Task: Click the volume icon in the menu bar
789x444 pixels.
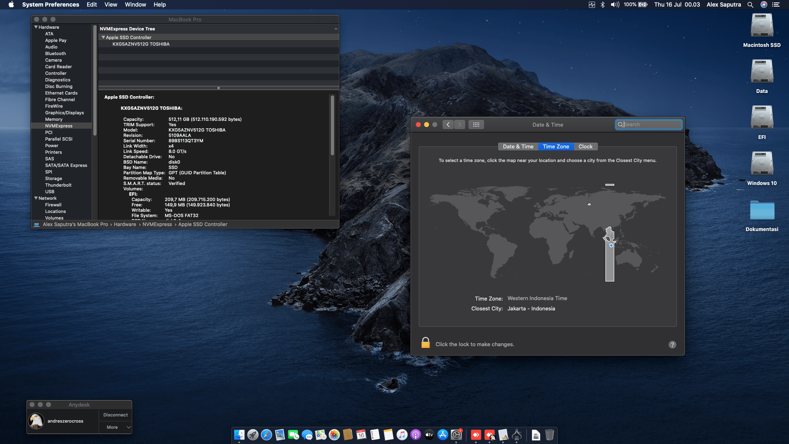Action: [615, 5]
